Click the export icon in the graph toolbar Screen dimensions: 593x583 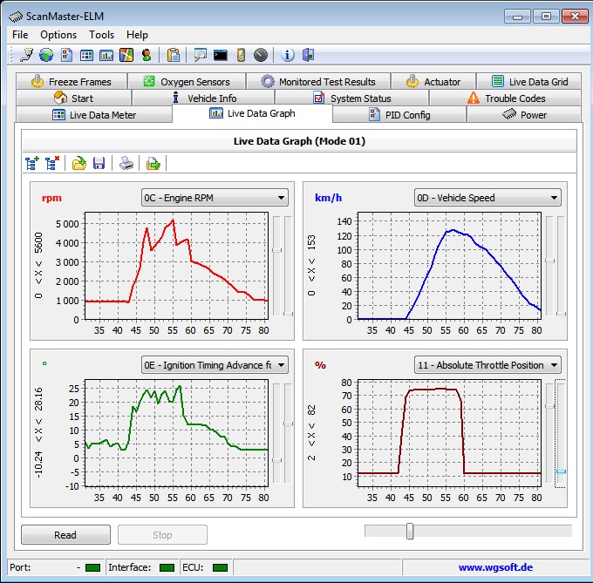153,163
